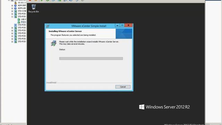This screenshot has width=222, height=125.
Task: Select the ADM-INF resource pool row
Action: pos(22,6)
